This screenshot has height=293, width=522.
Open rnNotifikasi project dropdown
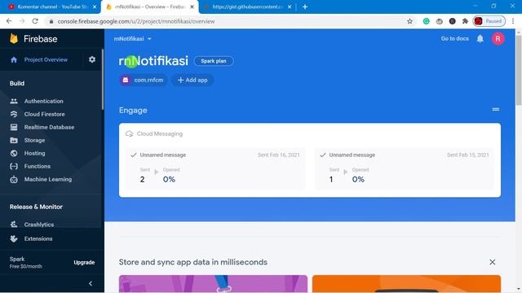click(132, 39)
